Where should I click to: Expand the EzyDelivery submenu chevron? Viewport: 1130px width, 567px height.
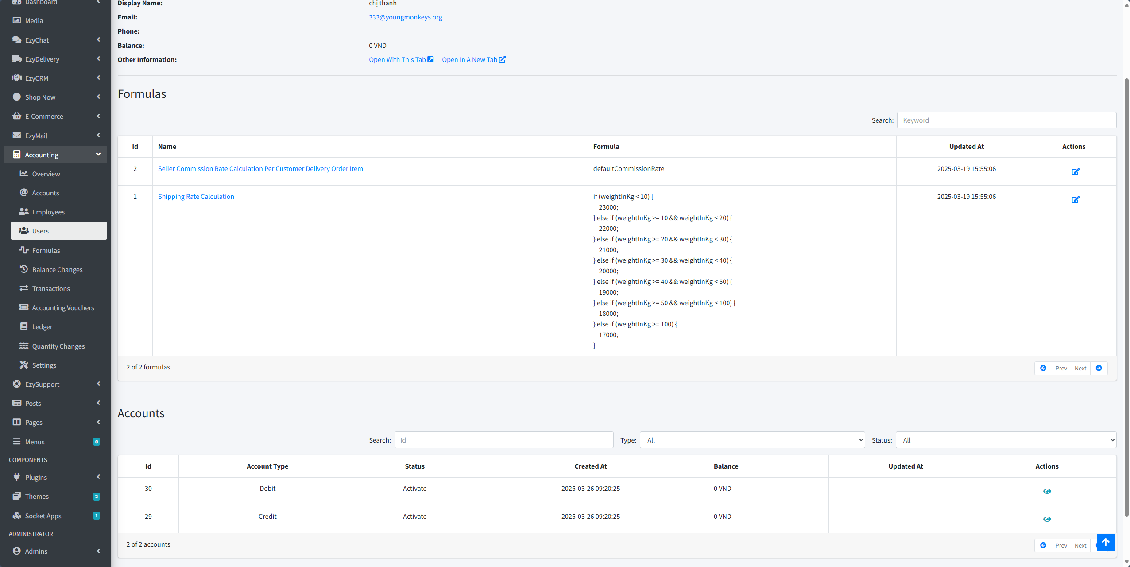(98, 58)
